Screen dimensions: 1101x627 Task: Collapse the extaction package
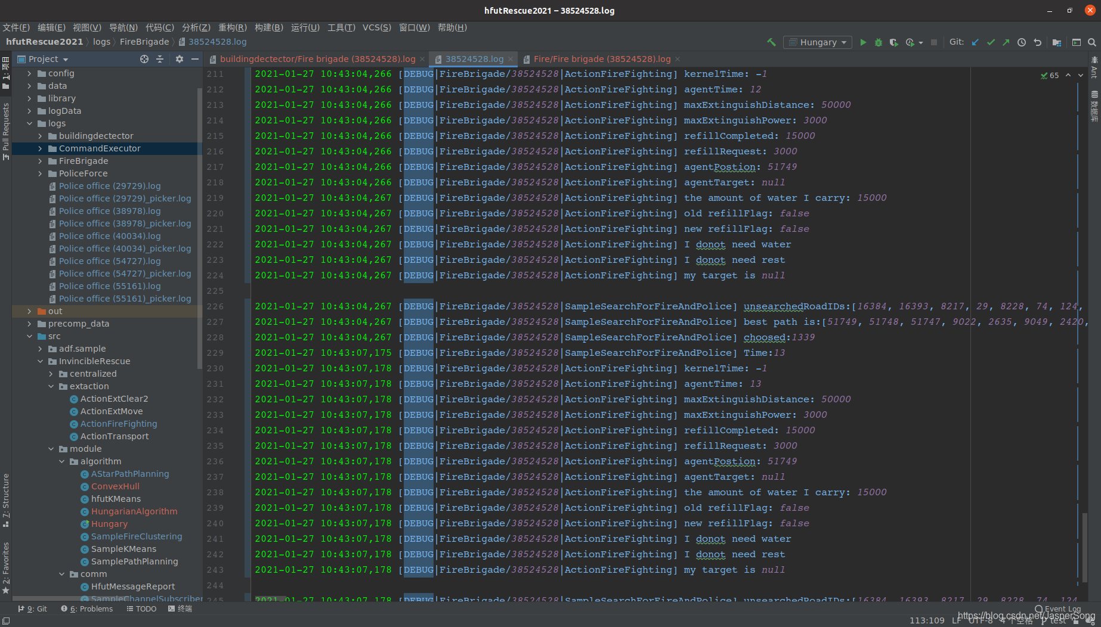pyautogui.click(x=51, y=386)
